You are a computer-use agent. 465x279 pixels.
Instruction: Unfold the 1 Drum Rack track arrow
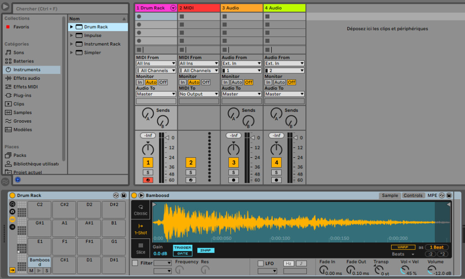pyautogui.click(x=173, y=8)
